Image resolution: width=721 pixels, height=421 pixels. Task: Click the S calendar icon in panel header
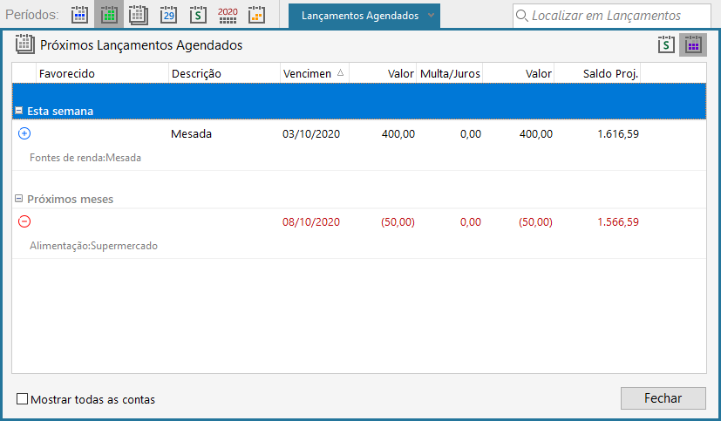[667, 45]
